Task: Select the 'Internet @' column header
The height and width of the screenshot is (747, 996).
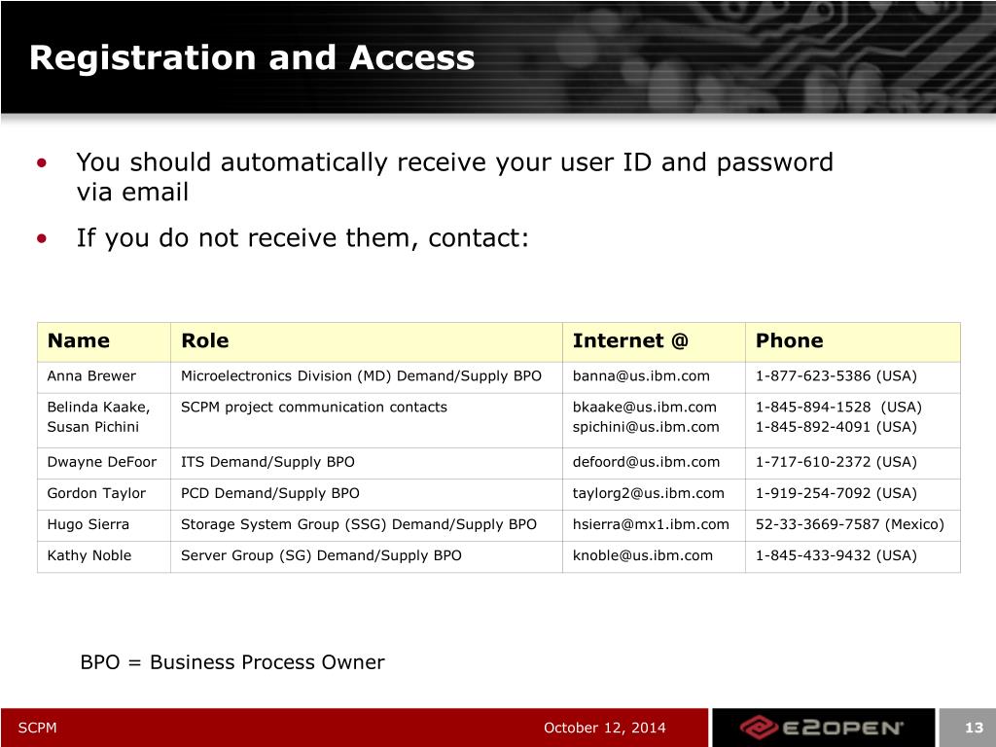Action: 630,341
